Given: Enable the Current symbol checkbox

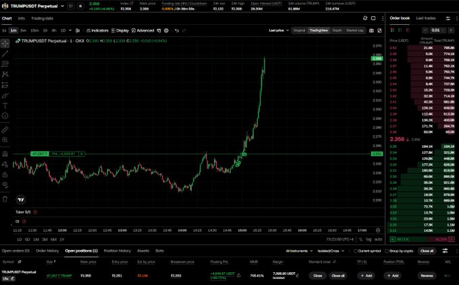Looking at the screenshot, I should tap(356, 251).
